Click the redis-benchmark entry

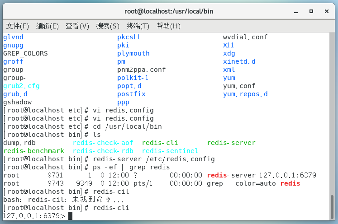click(x=34, y=151)
